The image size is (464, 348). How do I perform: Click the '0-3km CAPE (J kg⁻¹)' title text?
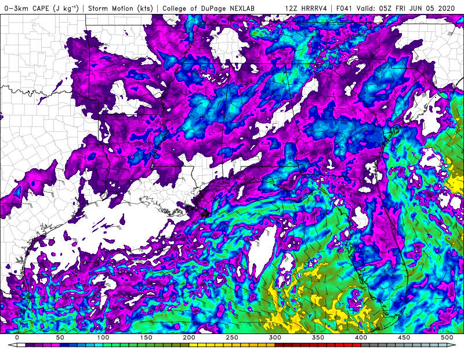click(x=42, y=8)
